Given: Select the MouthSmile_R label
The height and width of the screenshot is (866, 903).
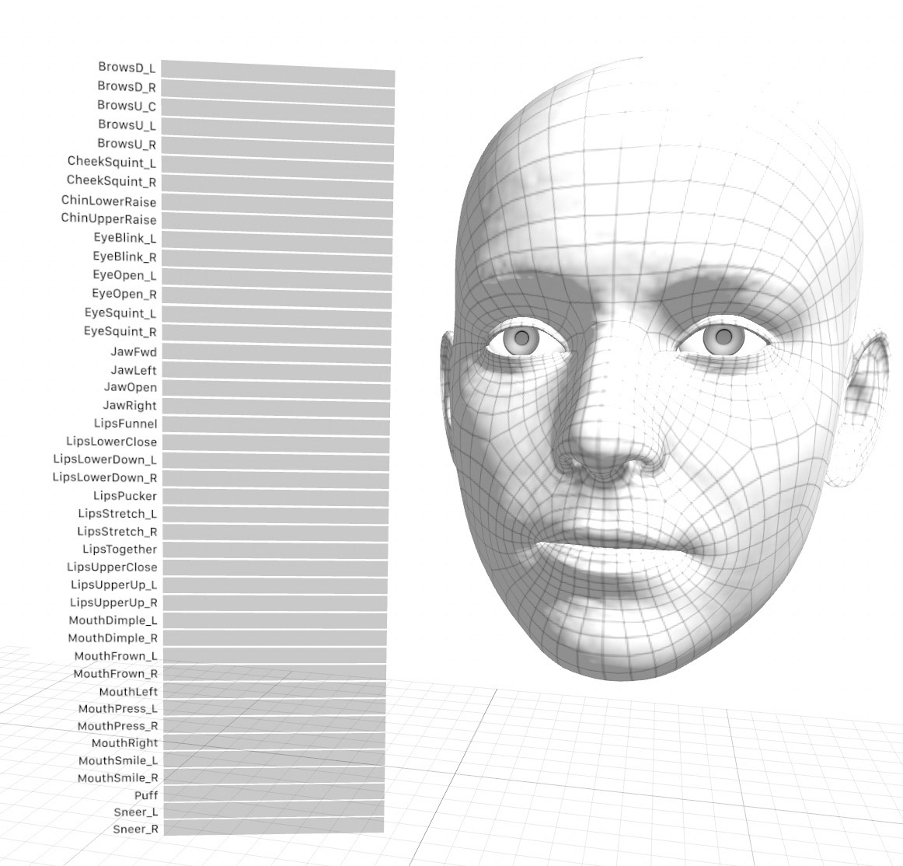Looking at the screenshot, I should click(118, 778).
